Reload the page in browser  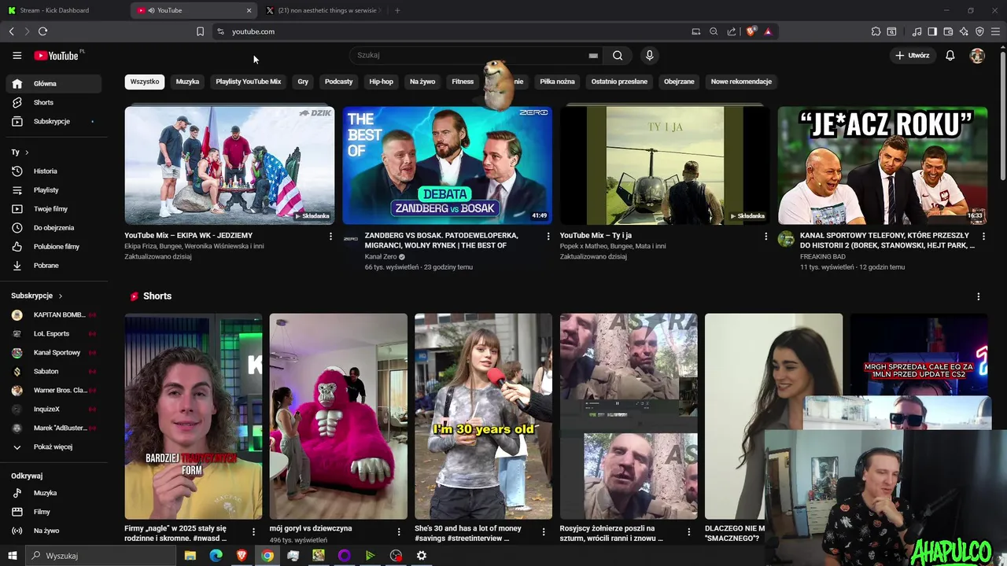pyautogui.click(x=42, y=31)
